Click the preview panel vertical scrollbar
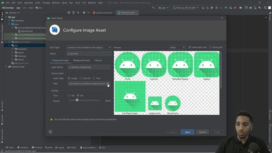The width and height of the screenshot is (272, 153). click(x=221, y=70)
